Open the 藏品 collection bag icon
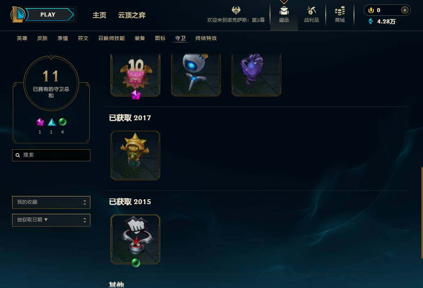Image resolution: width=423 pixels, height=288 pixels. pos(284,11)
